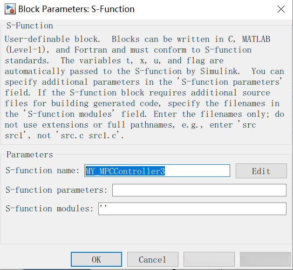The height and width of the screenshot is (270, 293).
Task: Confirm with the OK button
Action: 96,259
